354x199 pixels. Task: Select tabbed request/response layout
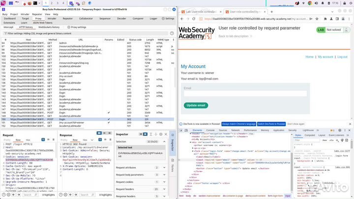point(110,133)
